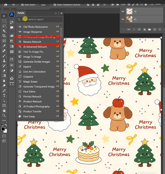Select the Frame tool
The image size is (165, 174).
click(x=4, y=41)
